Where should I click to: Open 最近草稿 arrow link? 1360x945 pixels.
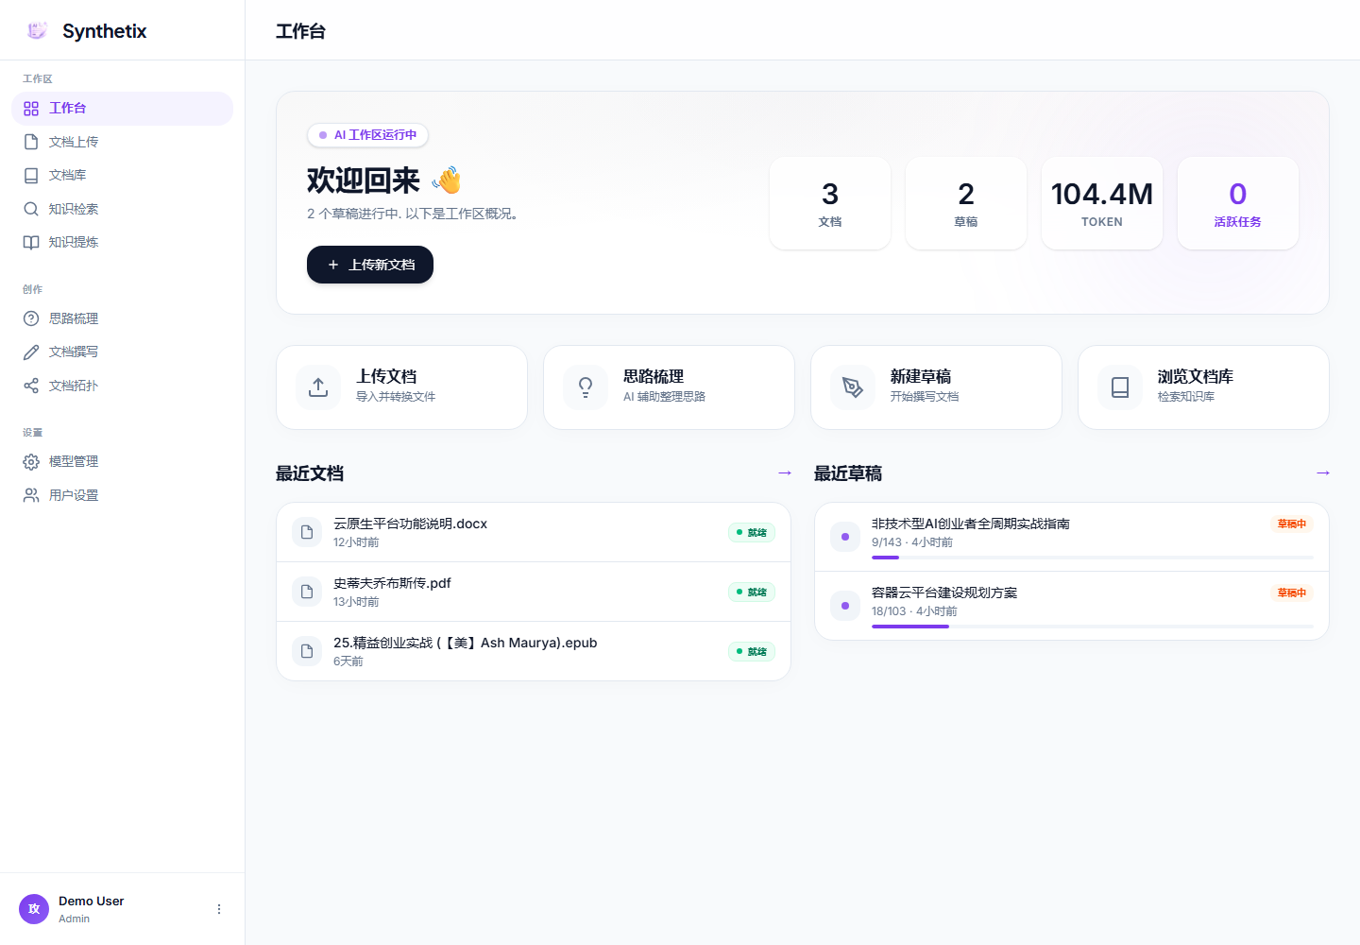point(1322,472)
